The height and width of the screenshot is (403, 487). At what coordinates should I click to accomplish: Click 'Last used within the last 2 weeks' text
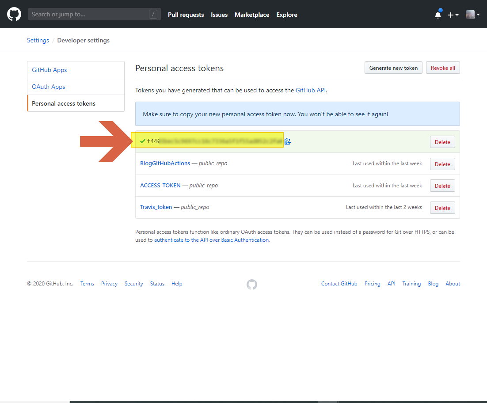pyautogui.click(x=384, y=207)
